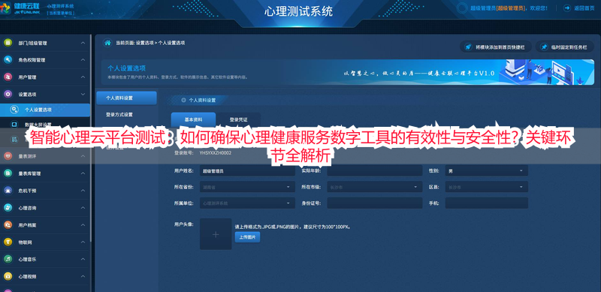Image resolution: width=601 pixels, height=292 pixels.
Task: Click the 个人设置选项 sub-item icon
Action: point(14,110)
